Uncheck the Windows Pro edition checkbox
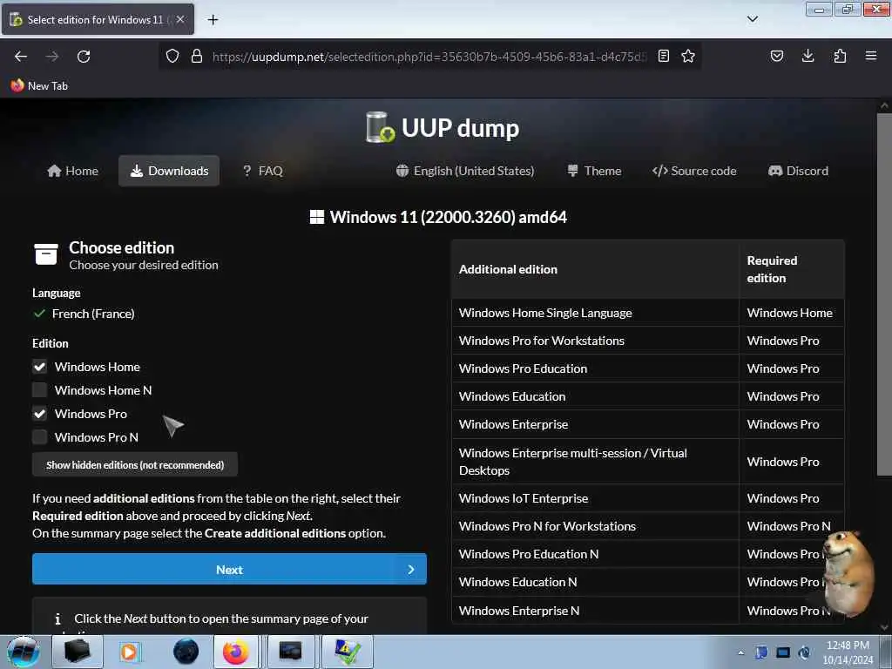Screen dimensions: 892x669 point(39,414)
